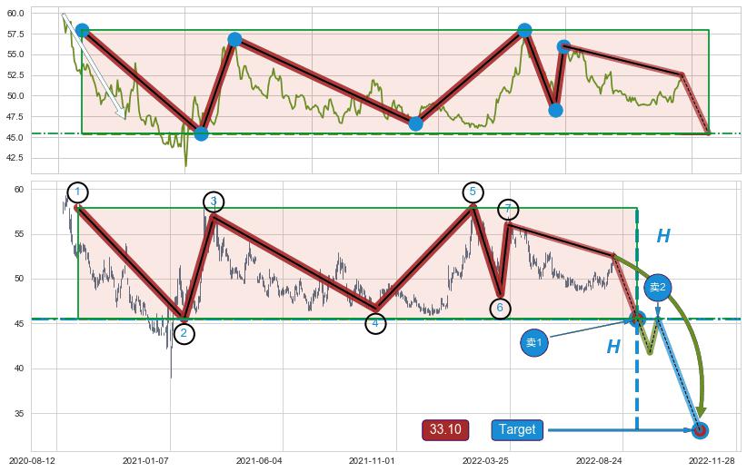Click circled number 1 marker
The height and width of the screenshot is (472, 747).
pyautogui.click(x=78, y=192)
